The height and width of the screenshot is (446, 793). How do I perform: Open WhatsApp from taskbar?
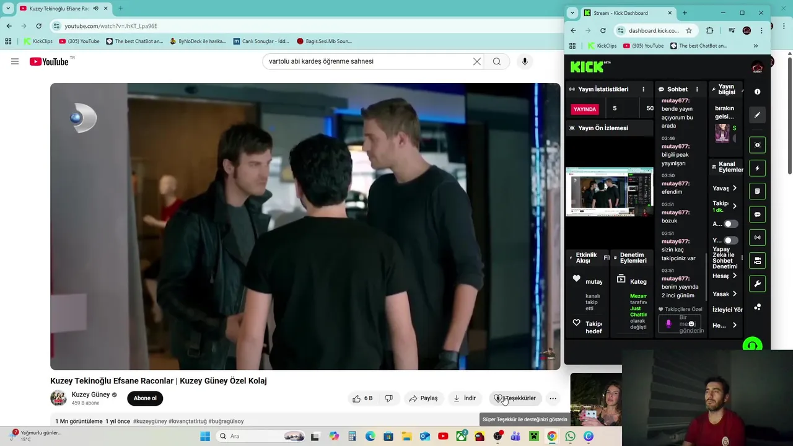coord(570,436)
